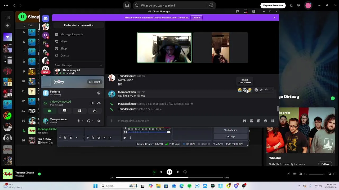Image resolution: width=339 pixels, height=190 pixels.
Task: Open Discord help question mark icon
Action: 254,11
